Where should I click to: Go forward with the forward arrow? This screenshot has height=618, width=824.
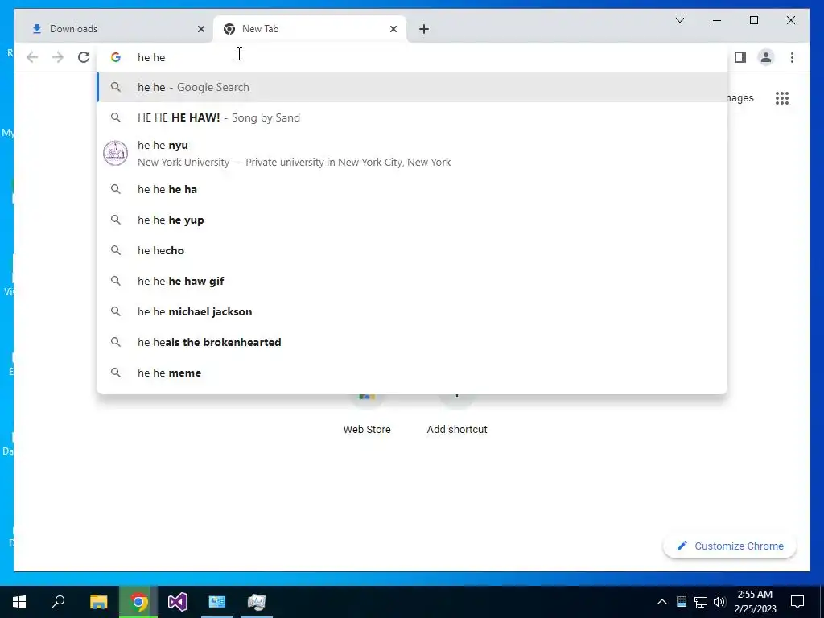pyautogui.click(x=58, y=57)
